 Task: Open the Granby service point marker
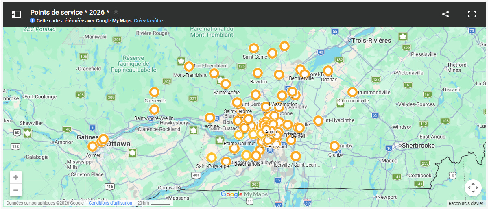click(x=335, y=146)
